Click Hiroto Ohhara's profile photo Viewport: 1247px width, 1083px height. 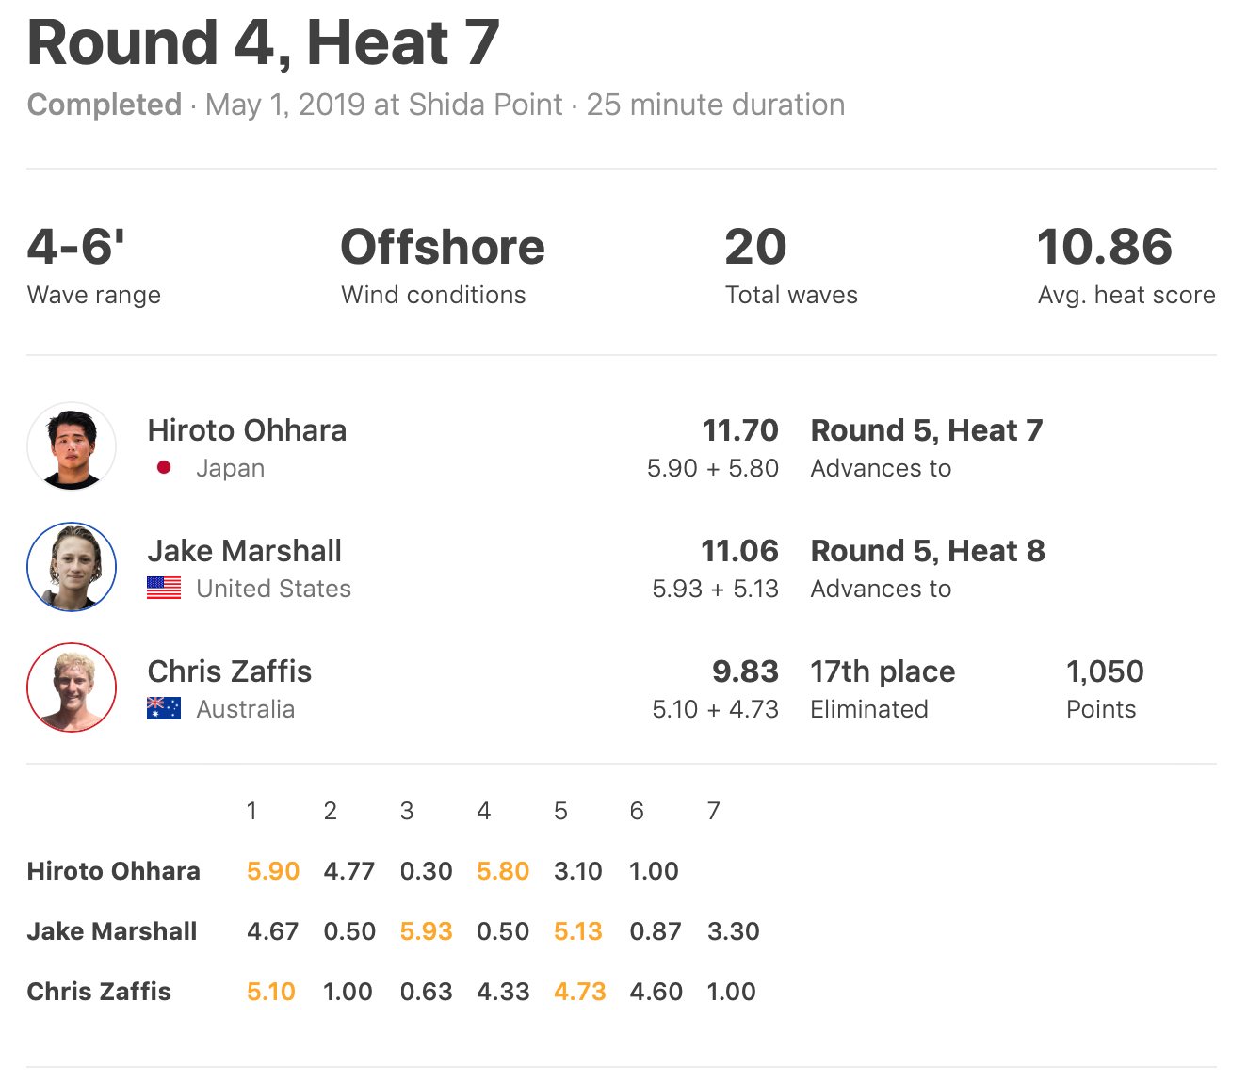click(x=72, y=446)
